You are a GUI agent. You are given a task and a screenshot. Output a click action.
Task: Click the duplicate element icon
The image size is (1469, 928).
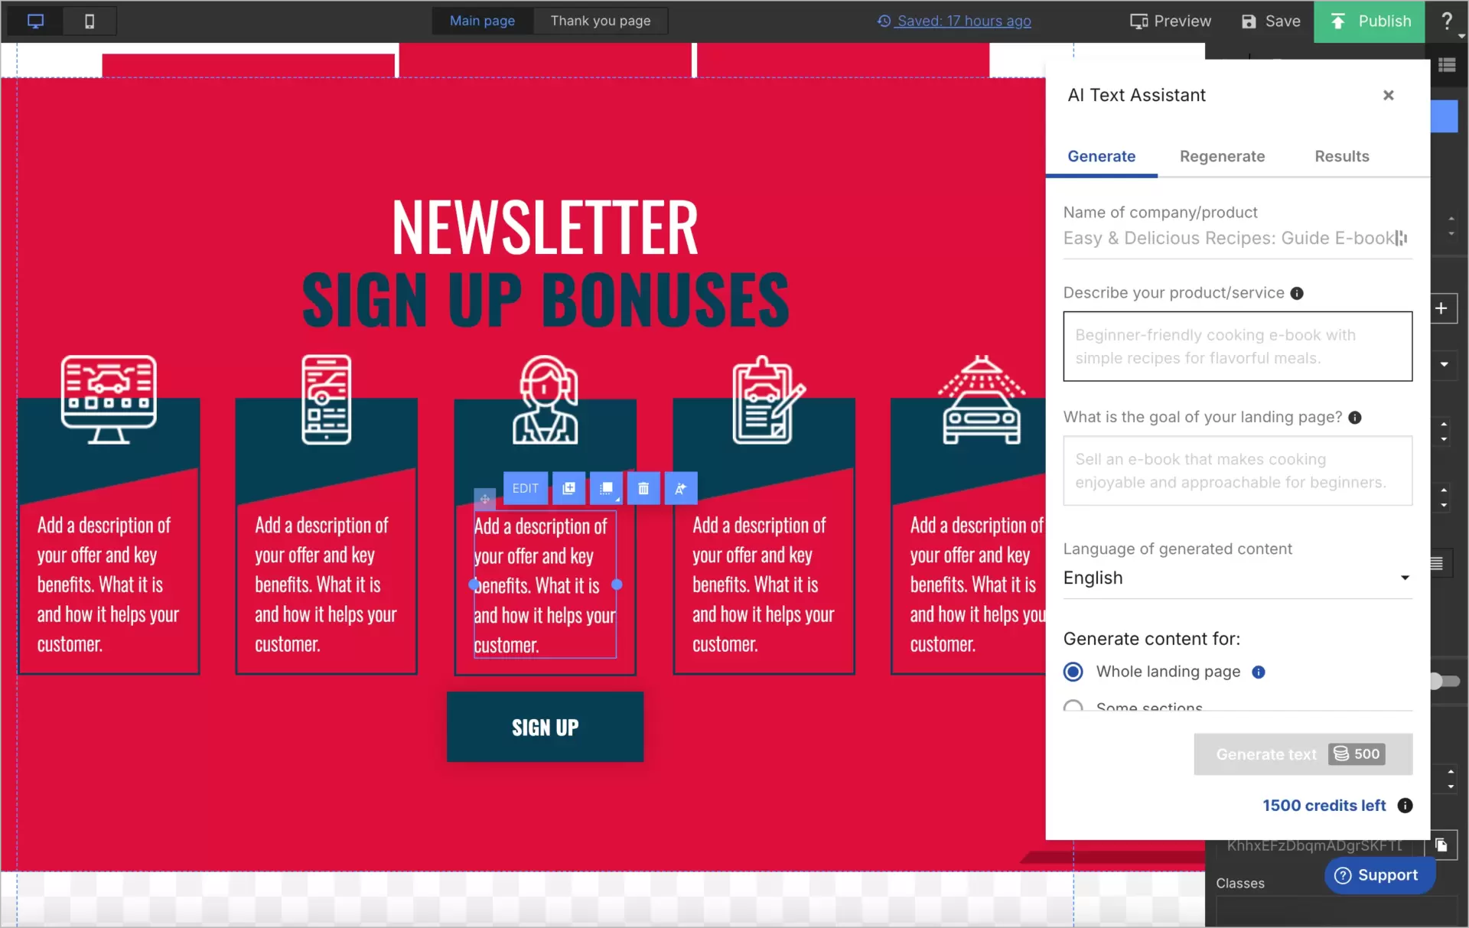568,489
